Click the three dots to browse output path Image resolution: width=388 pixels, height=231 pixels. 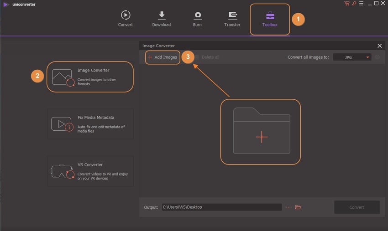[x=288, y=207]
